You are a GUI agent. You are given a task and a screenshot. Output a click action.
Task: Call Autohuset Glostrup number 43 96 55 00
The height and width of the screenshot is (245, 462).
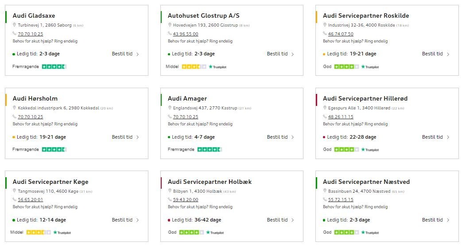(186, 34)
